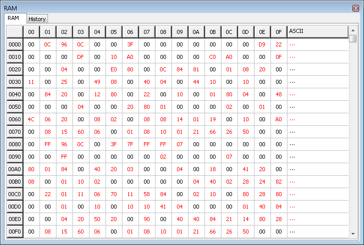Select cell D9 in row 0000
Image resolution: width=364 pixels, height=245 pixels.
pyautogui.click(x=262, y=44)
